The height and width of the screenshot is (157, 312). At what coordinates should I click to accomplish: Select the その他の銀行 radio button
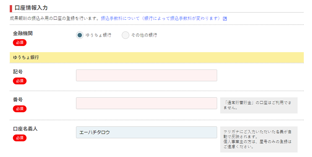tap(125, 35)
